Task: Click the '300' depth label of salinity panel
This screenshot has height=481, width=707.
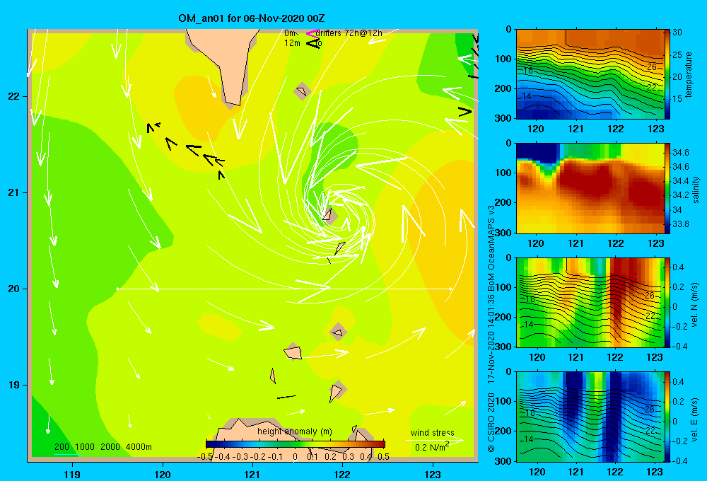Action: point(504,233)
